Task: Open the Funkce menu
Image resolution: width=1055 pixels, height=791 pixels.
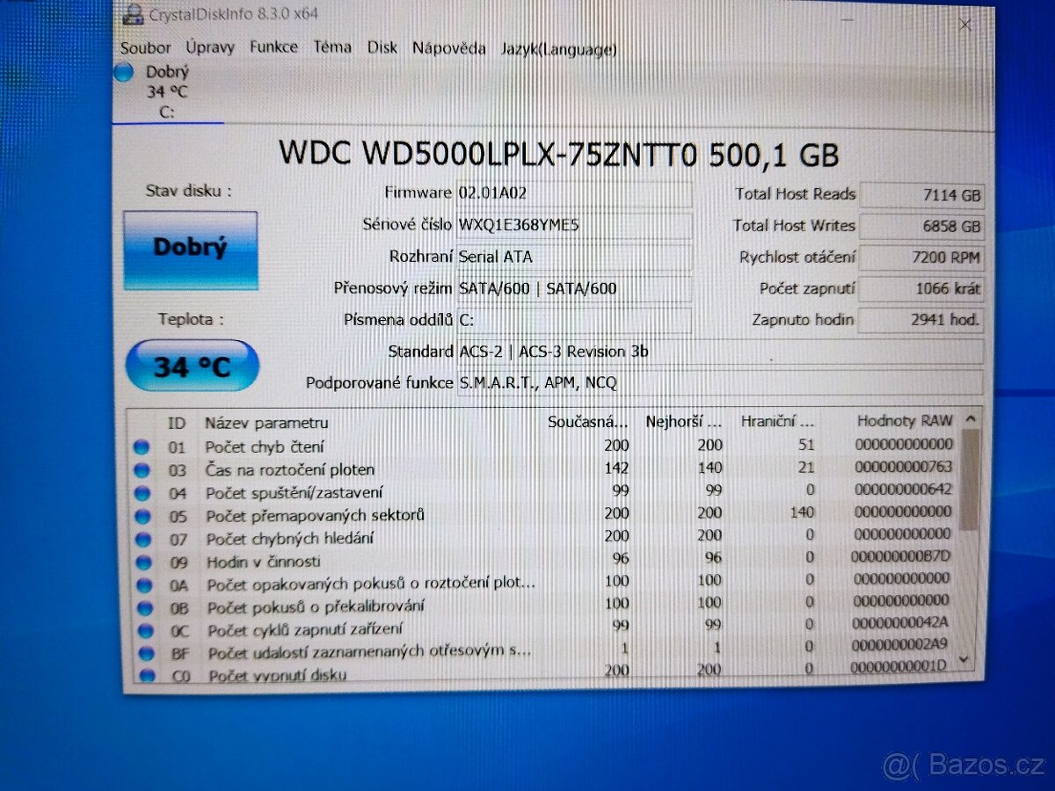Action: (274, 47)
